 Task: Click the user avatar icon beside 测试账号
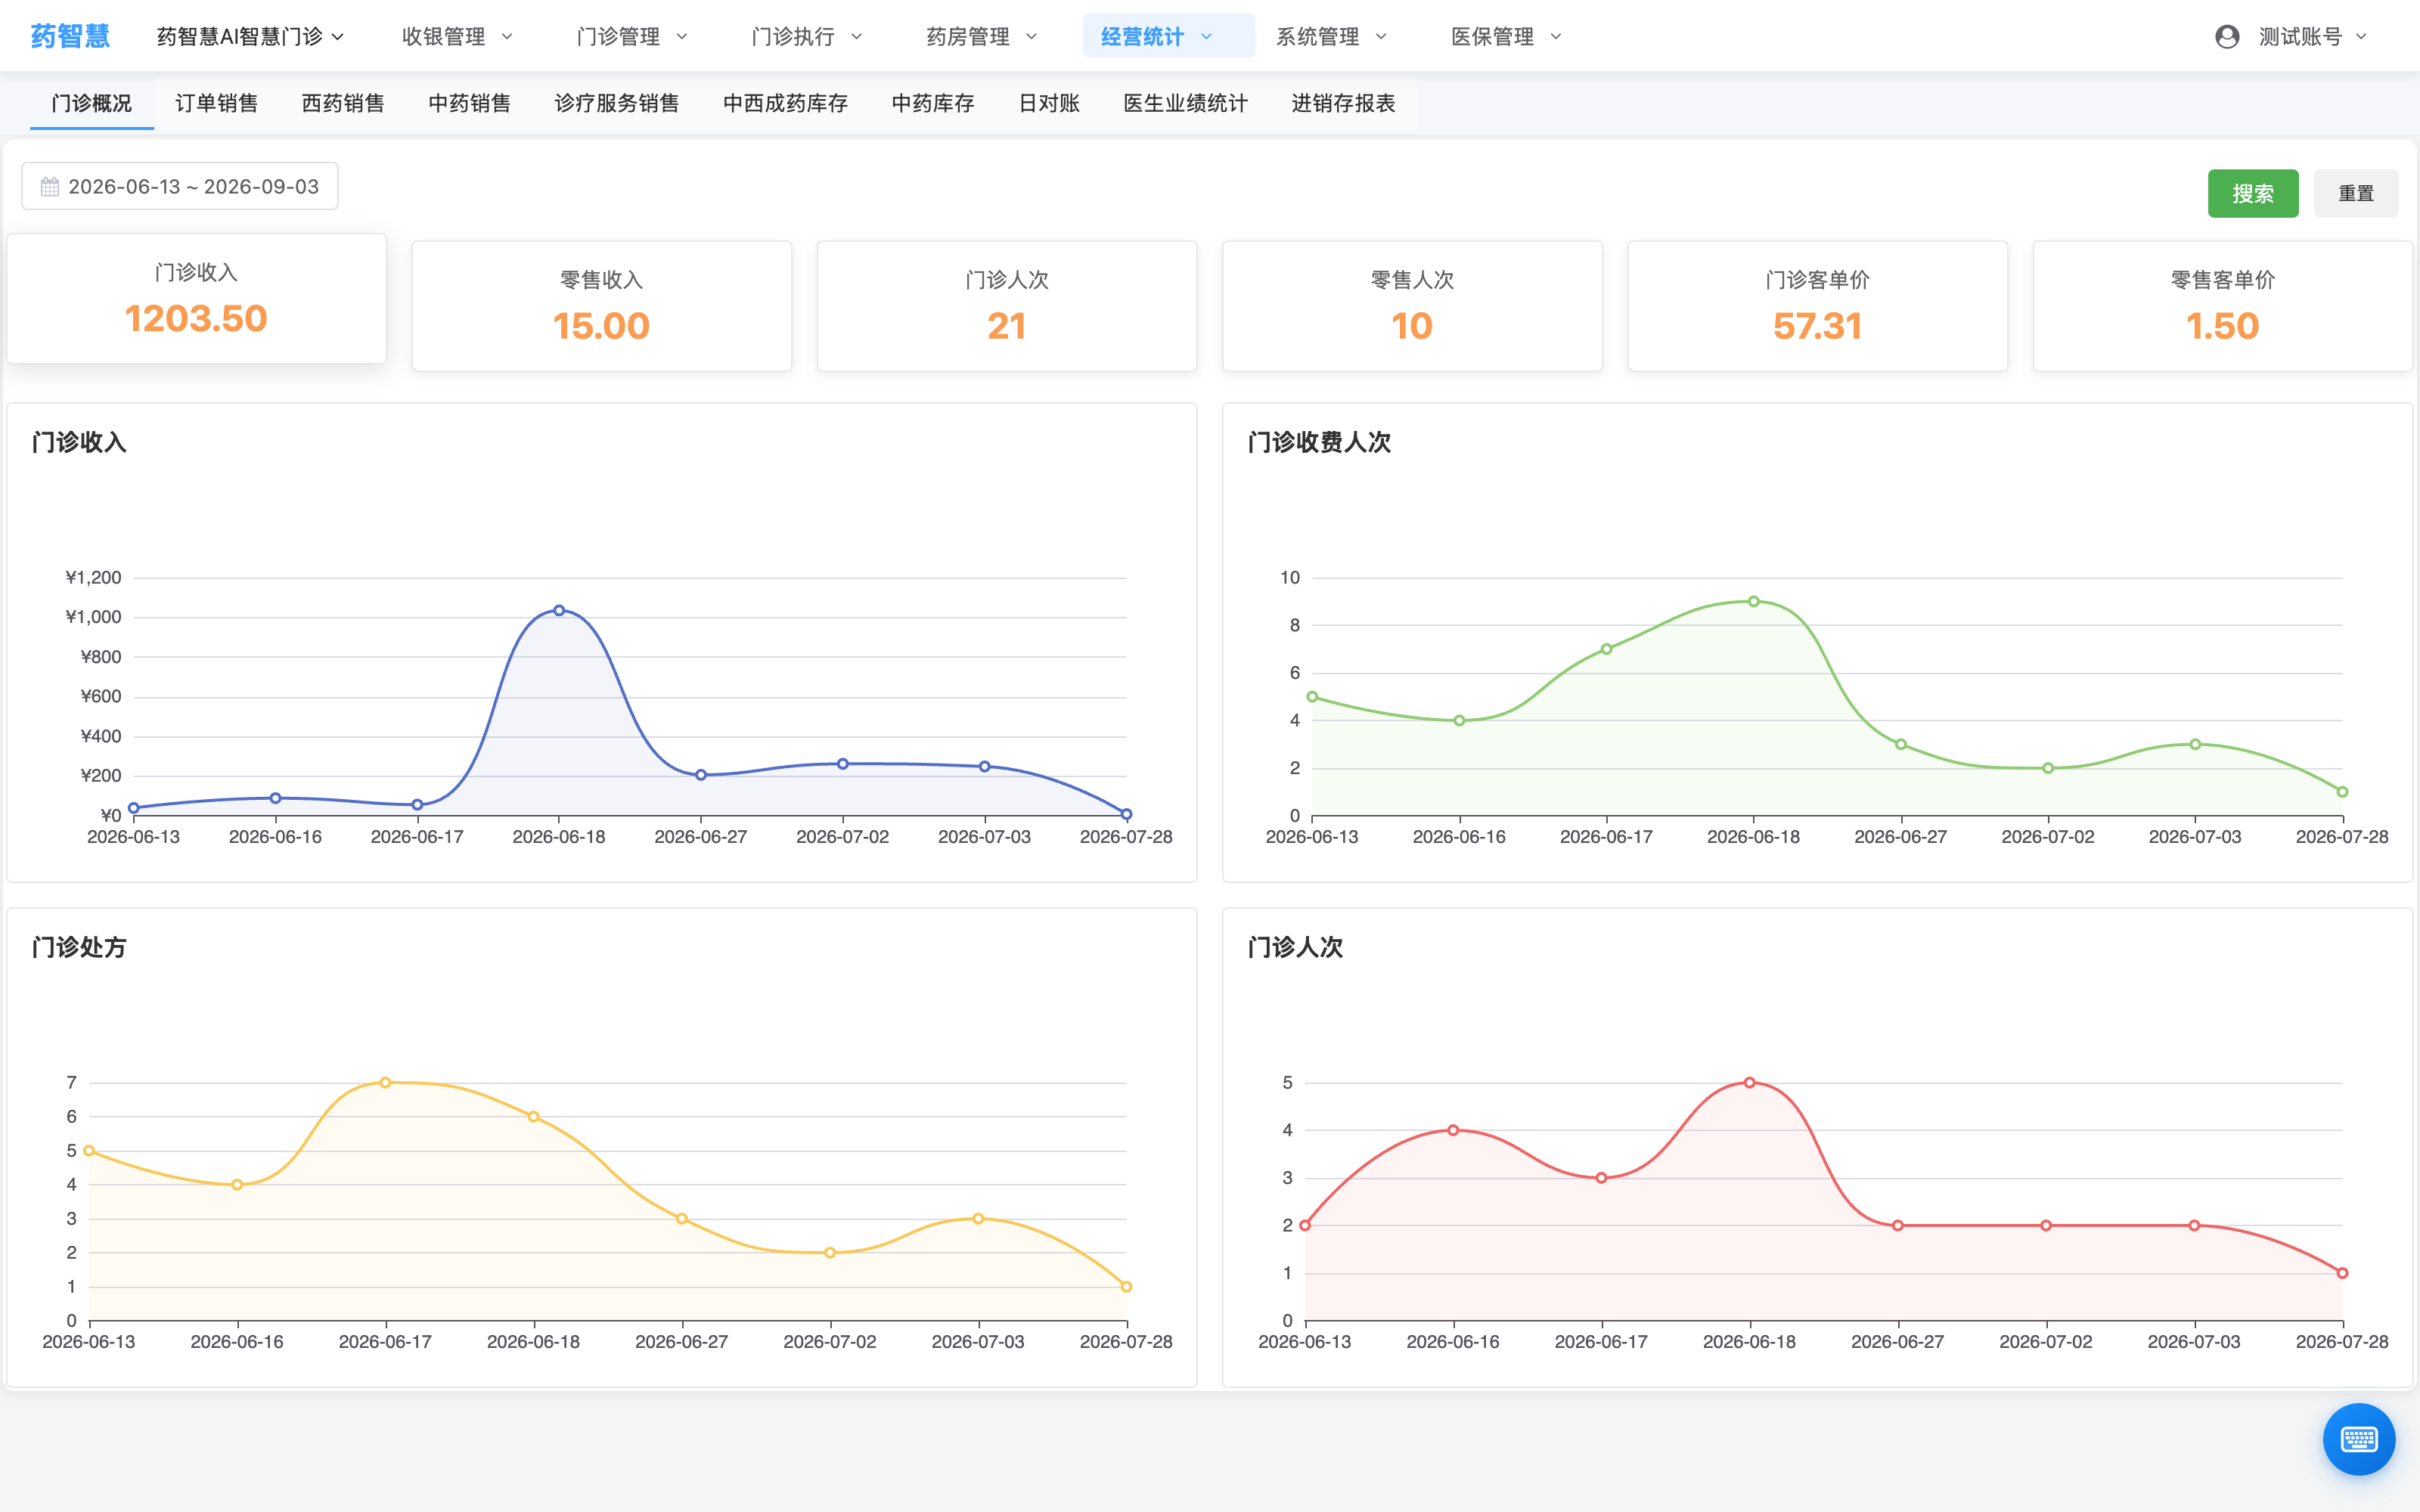(2226, 37)
